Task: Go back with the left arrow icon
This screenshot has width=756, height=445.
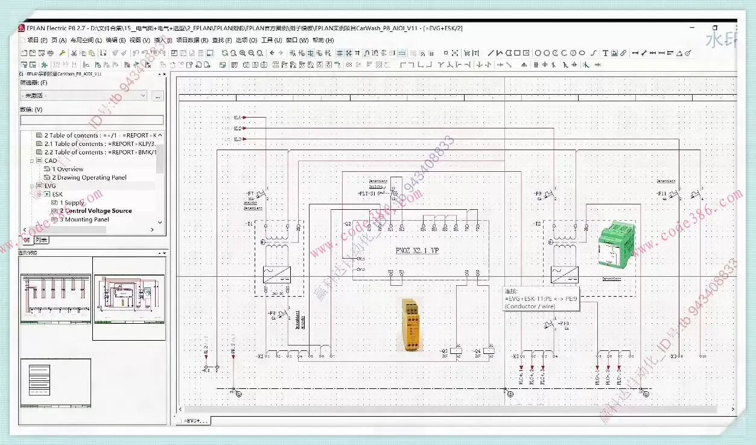Action: (272, 53)
